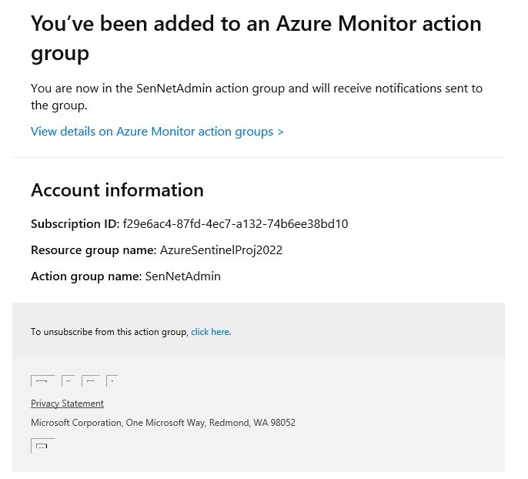Click the AzureSentinelProj2022 resource group value

pyautogui.click(x=221, y=250)
